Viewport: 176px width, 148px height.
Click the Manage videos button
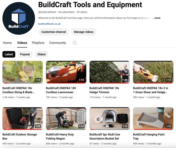point(84,32)
